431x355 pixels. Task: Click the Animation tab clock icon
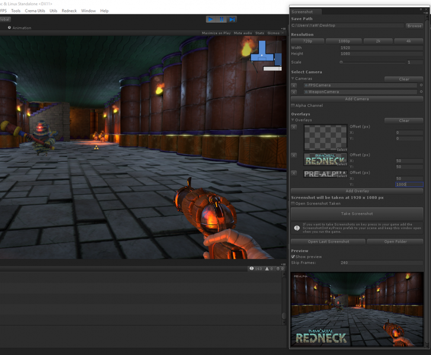[9, 27]
